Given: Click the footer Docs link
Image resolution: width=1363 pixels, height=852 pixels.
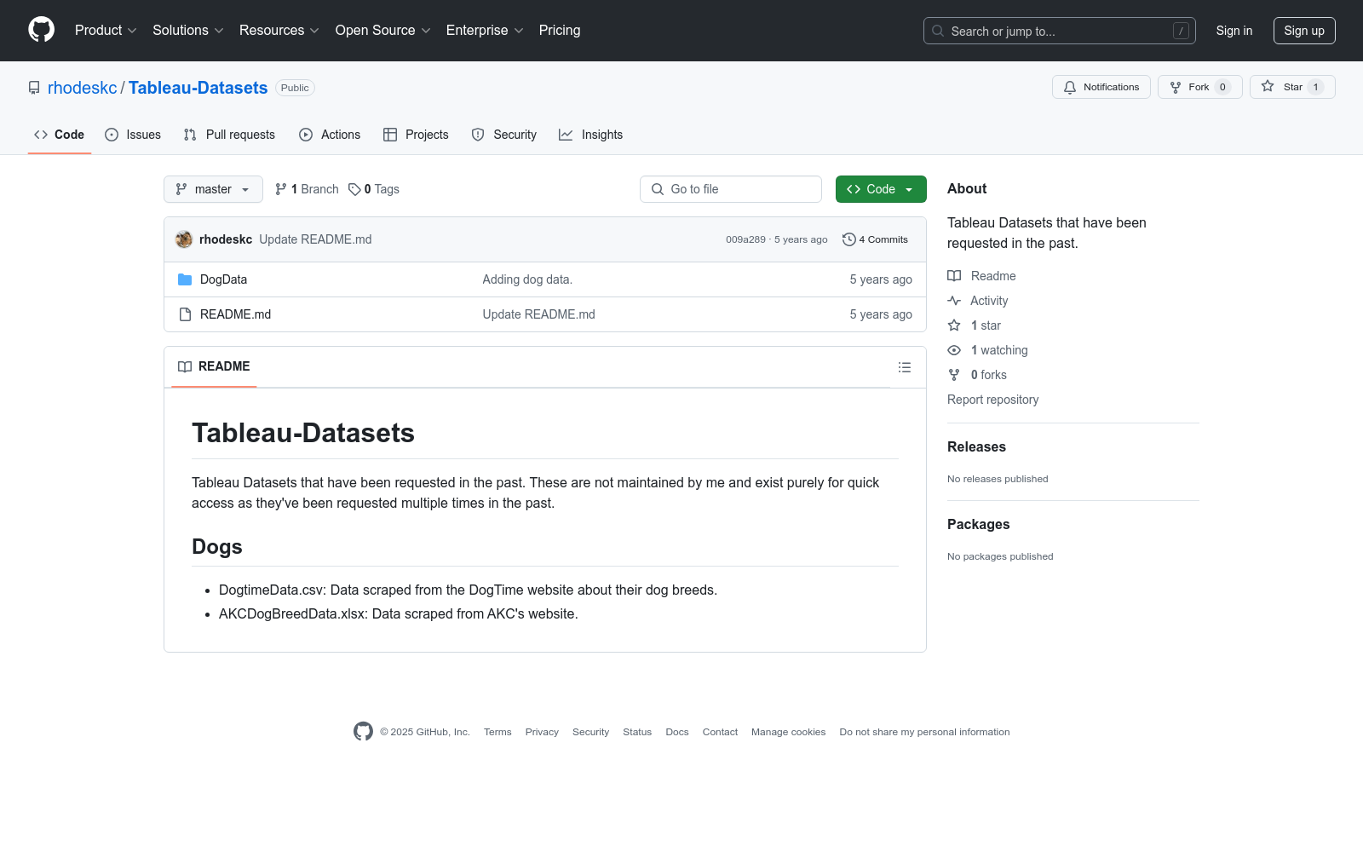Looking at the screenshot, I should 677,732.
